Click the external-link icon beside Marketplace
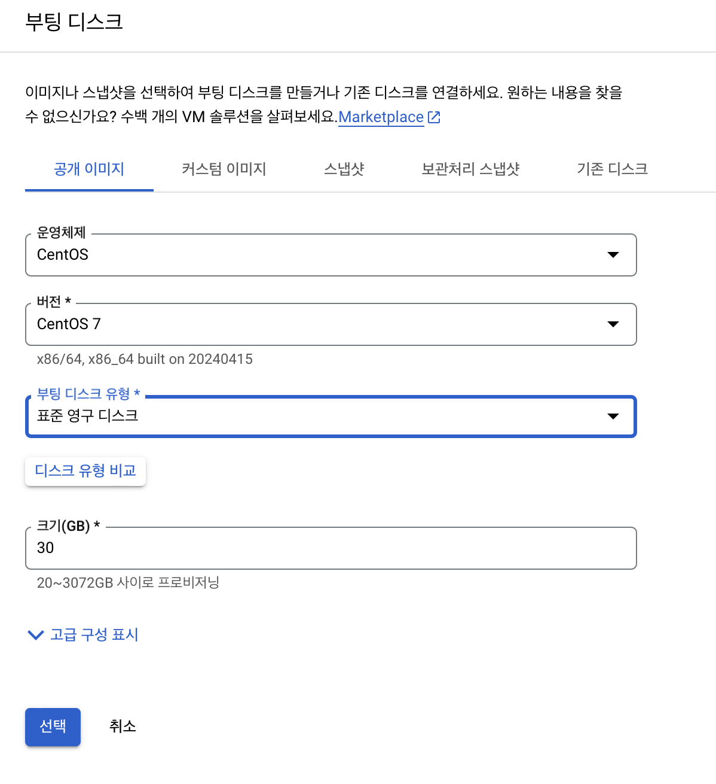 435,117
